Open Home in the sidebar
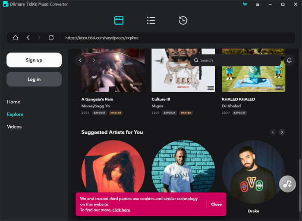 pyautogui.click(x=13, y=102)
